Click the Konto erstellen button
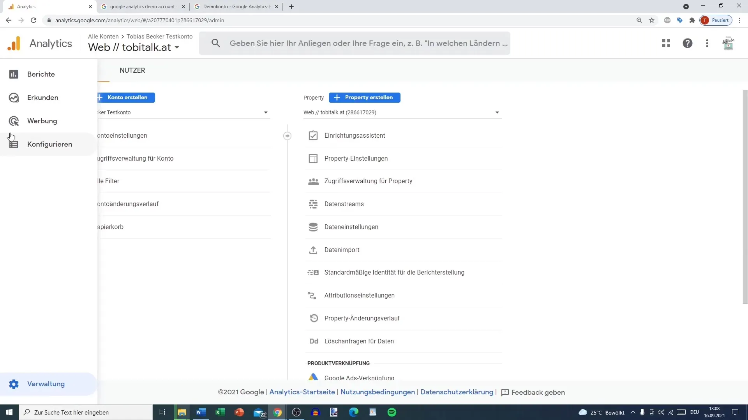 (126, 98)
